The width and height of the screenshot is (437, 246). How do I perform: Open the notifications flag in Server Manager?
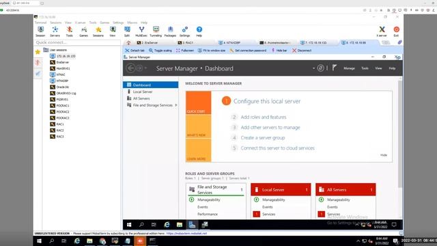[335, 68]
